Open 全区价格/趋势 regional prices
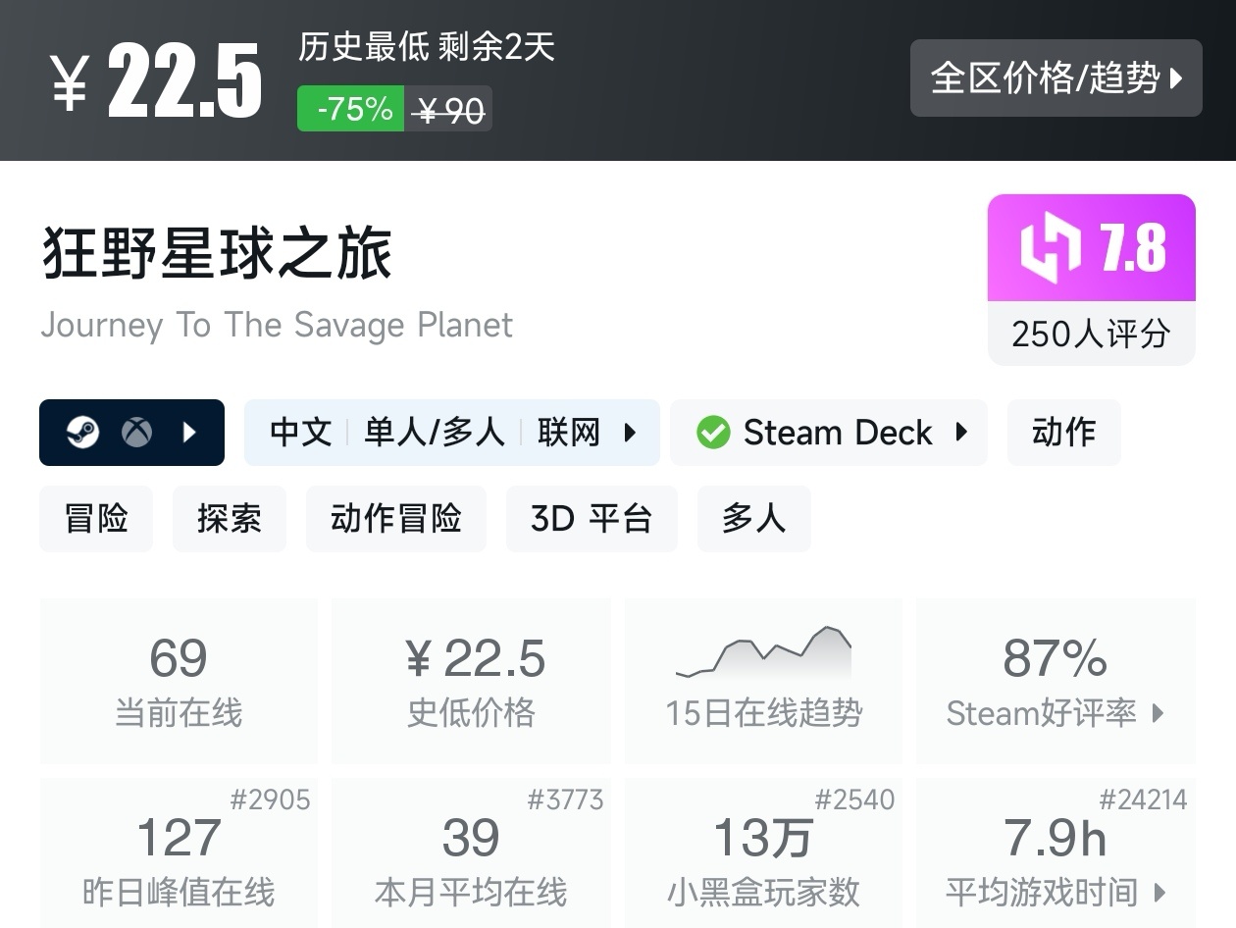Screen dimensions: 1236x928 1056,78
